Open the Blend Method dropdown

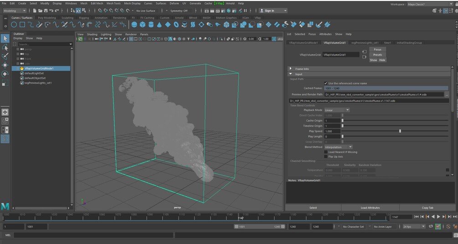click(338, 147)
